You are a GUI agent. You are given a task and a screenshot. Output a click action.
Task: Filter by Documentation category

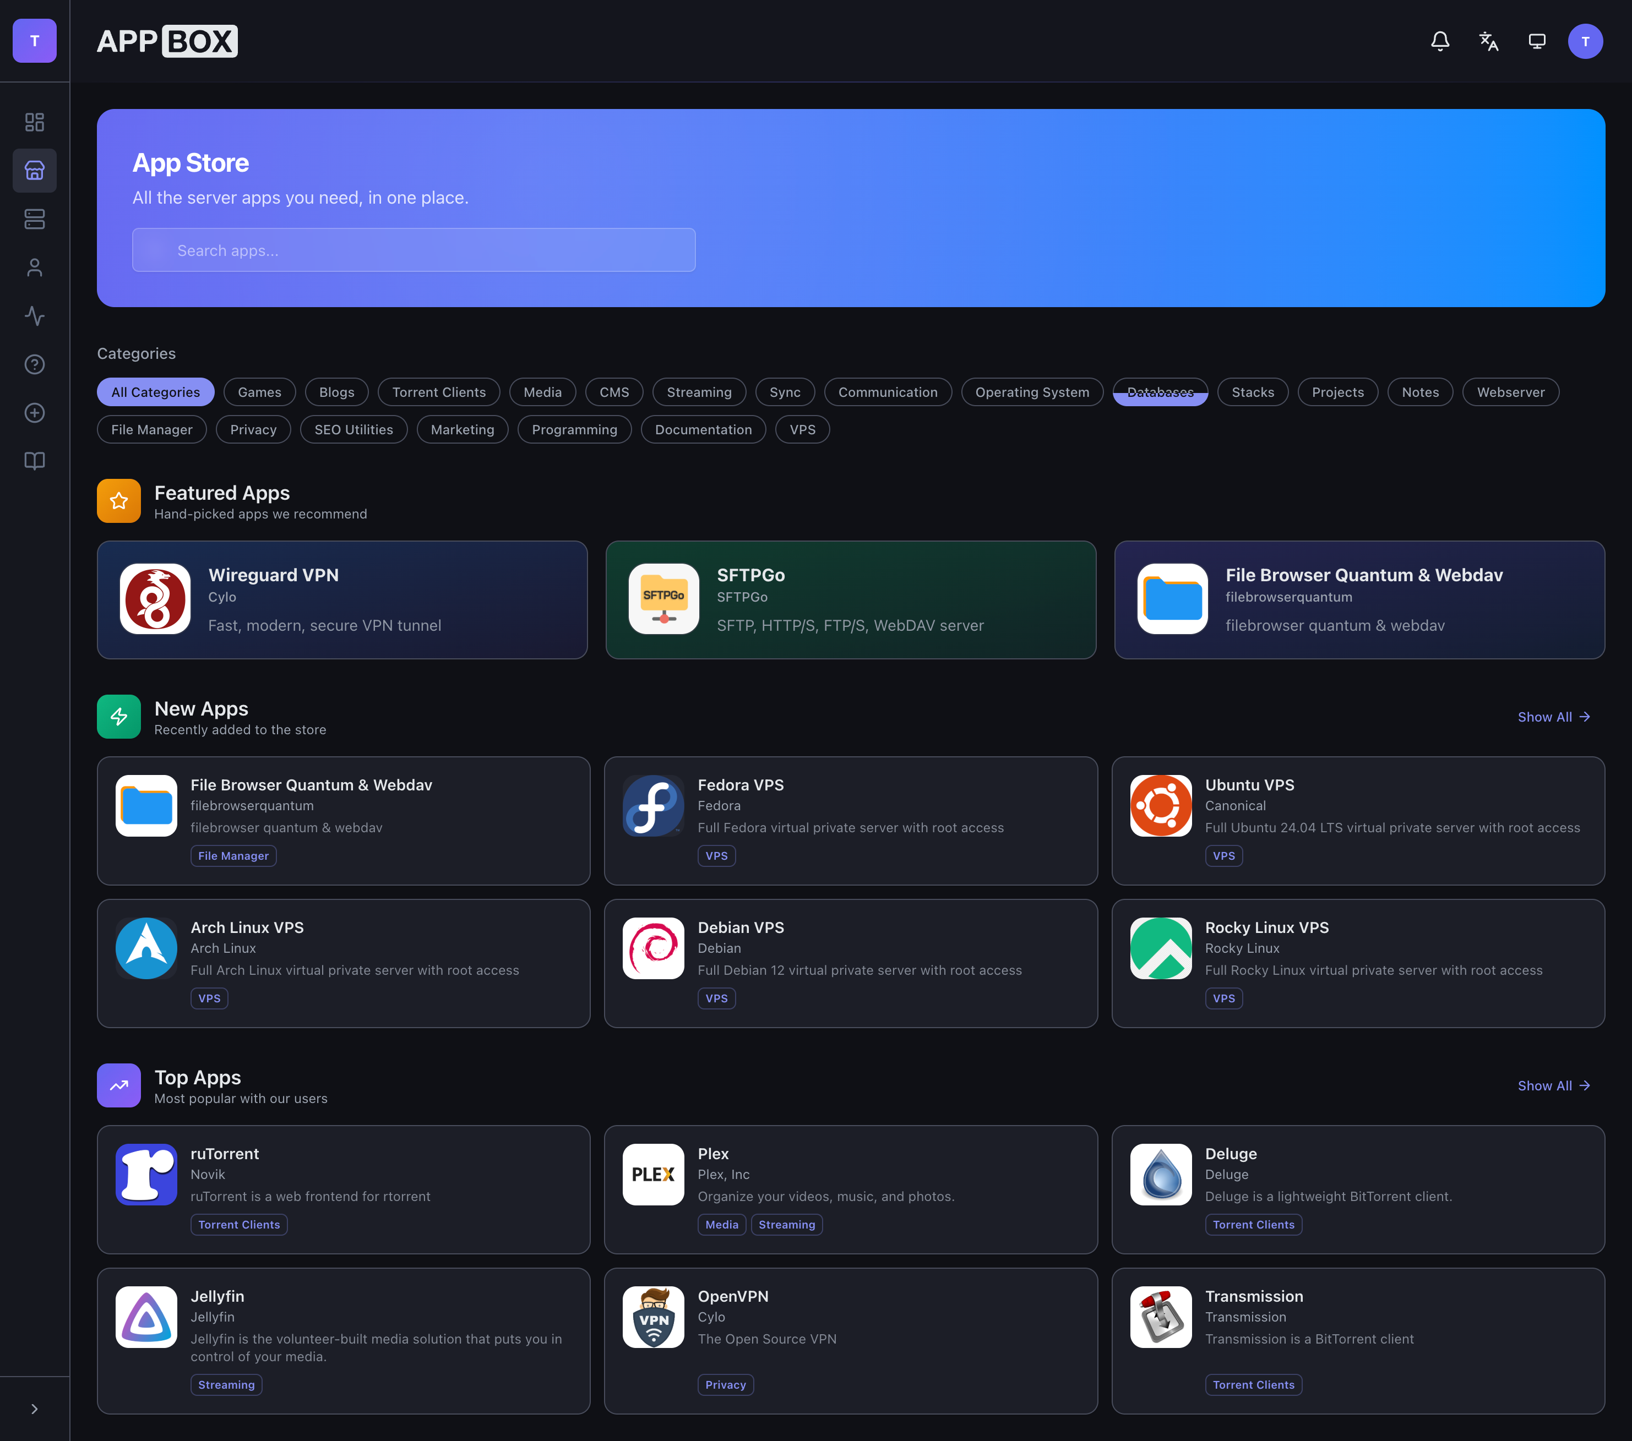[x=704, y=429]
